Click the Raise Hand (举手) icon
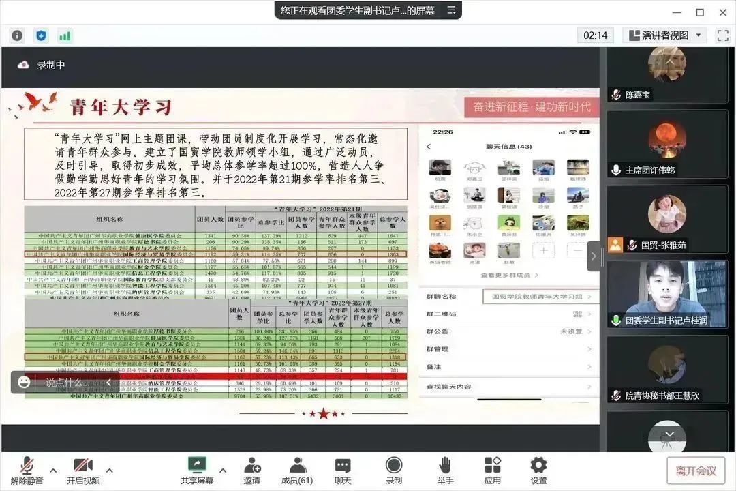The image size is (736, 491). pyautogui.click(x=445, y=470)
